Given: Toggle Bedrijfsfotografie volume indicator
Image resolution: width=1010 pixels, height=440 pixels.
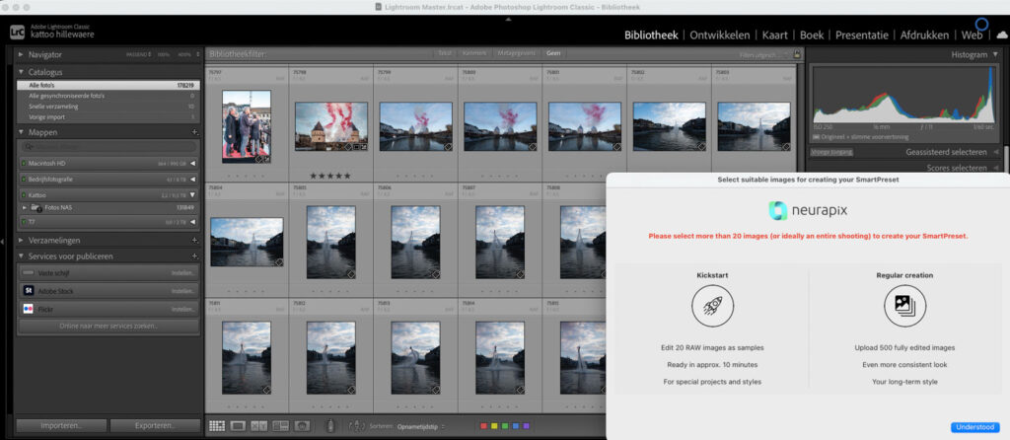Looking at the screenshot, I should [24, 180].
